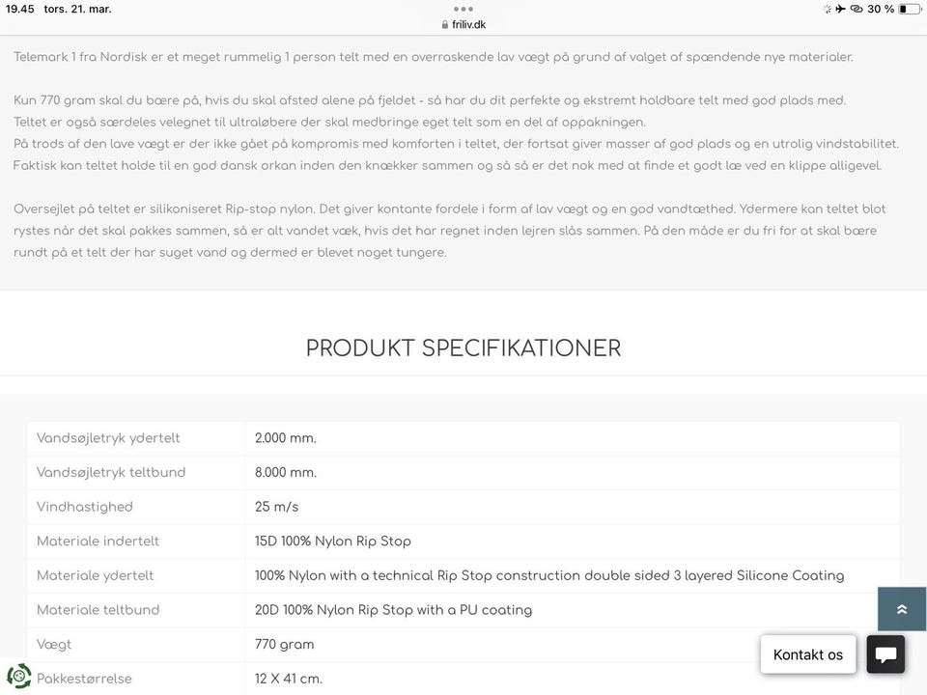Tap the status bar clock showing 19.45
The height and width of the screenshot is (695, 927).
coord(19,9)
